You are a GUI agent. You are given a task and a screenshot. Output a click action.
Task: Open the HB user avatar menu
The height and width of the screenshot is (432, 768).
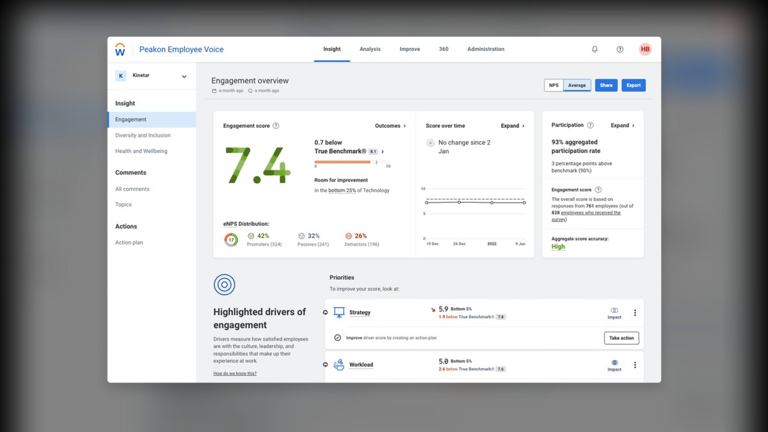coord(645,49)
